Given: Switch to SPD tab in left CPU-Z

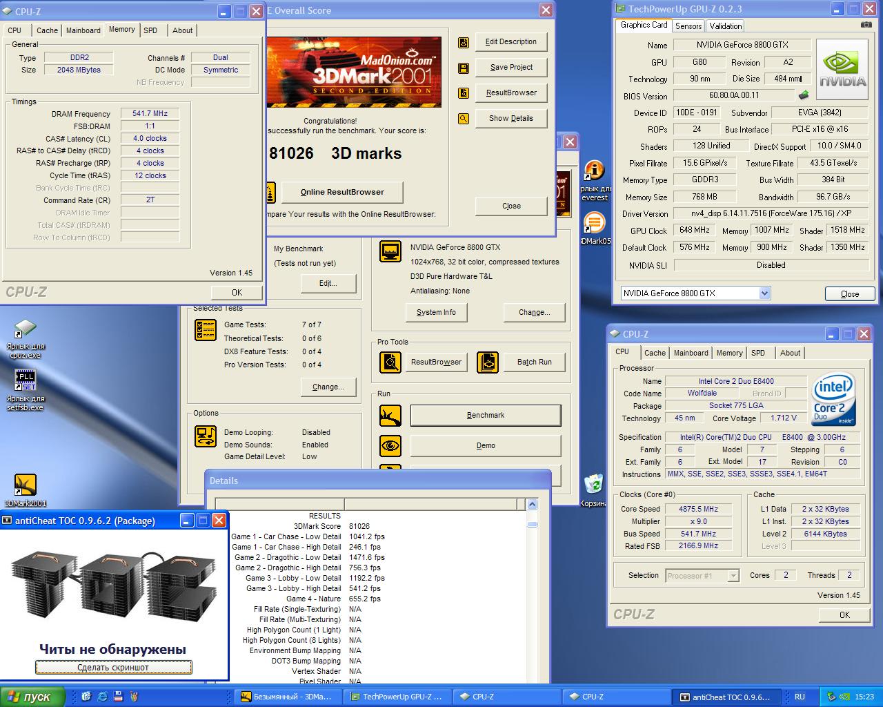Looking at the screenshot, I should [150, 30].
